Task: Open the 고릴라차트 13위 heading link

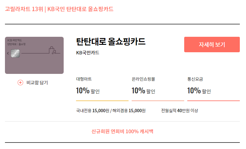Action: [x=24, y=9]
